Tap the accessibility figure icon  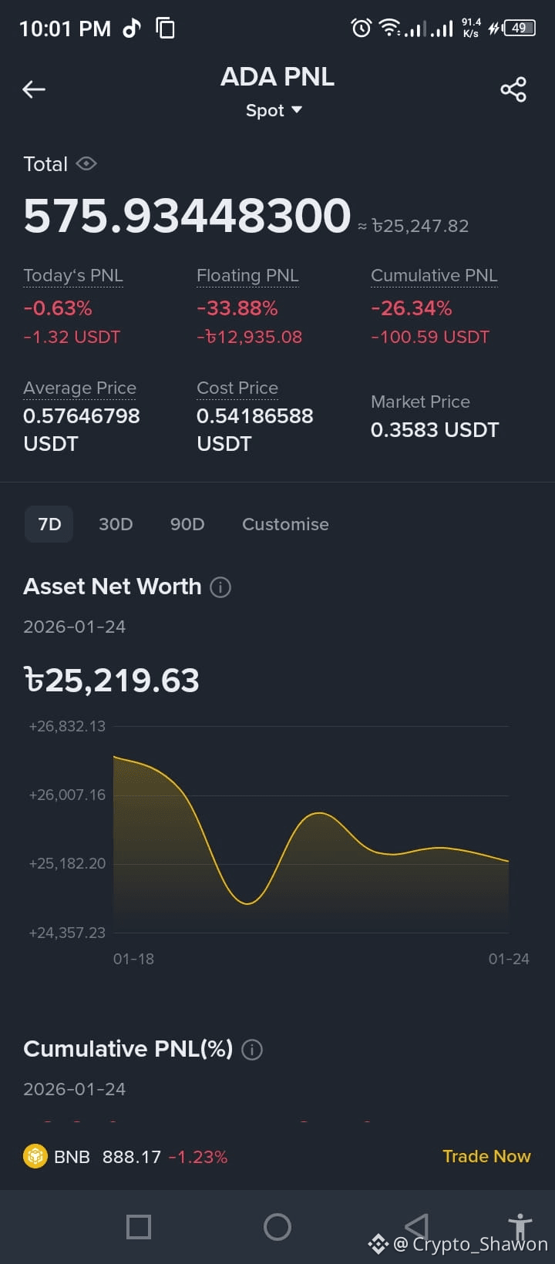(520, 1225)
